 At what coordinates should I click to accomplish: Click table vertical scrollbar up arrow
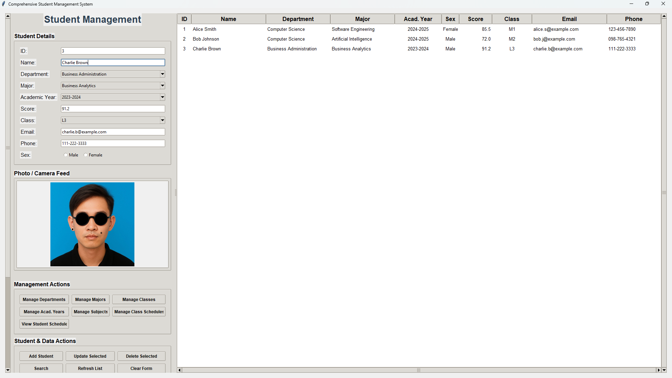coord(664,16)
